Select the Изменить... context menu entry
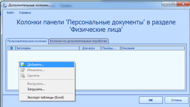 pyautogui.click(x=47, y=70)
